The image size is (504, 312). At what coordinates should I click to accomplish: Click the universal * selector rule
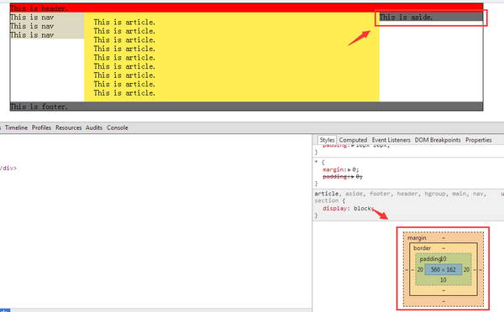point(317,162)
